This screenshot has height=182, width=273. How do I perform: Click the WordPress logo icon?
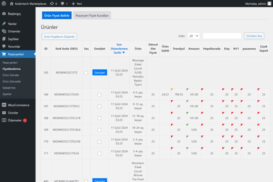pos(4,4)
